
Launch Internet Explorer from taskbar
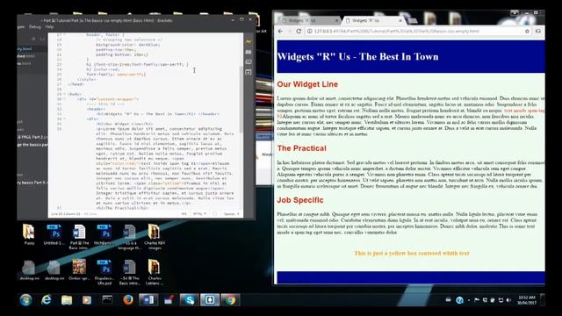click(x=47, y=299)
